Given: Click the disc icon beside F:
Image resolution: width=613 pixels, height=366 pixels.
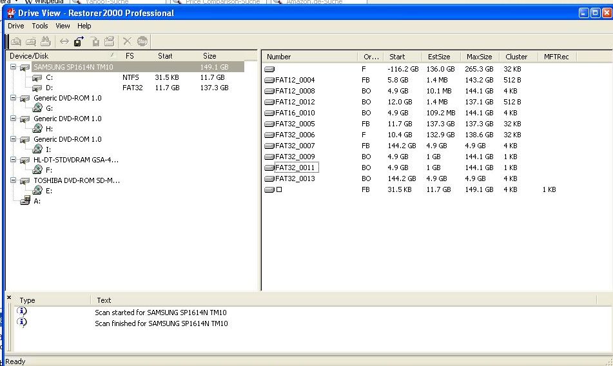Looking at the screenshot, I should 37,169.
